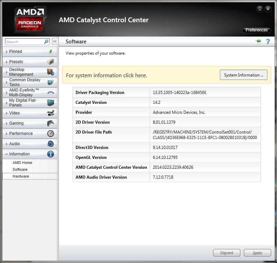Screen dimensions: 277x263
Task: Collapse the Information section
Action: pyautogui.click(x=30, y=154)
